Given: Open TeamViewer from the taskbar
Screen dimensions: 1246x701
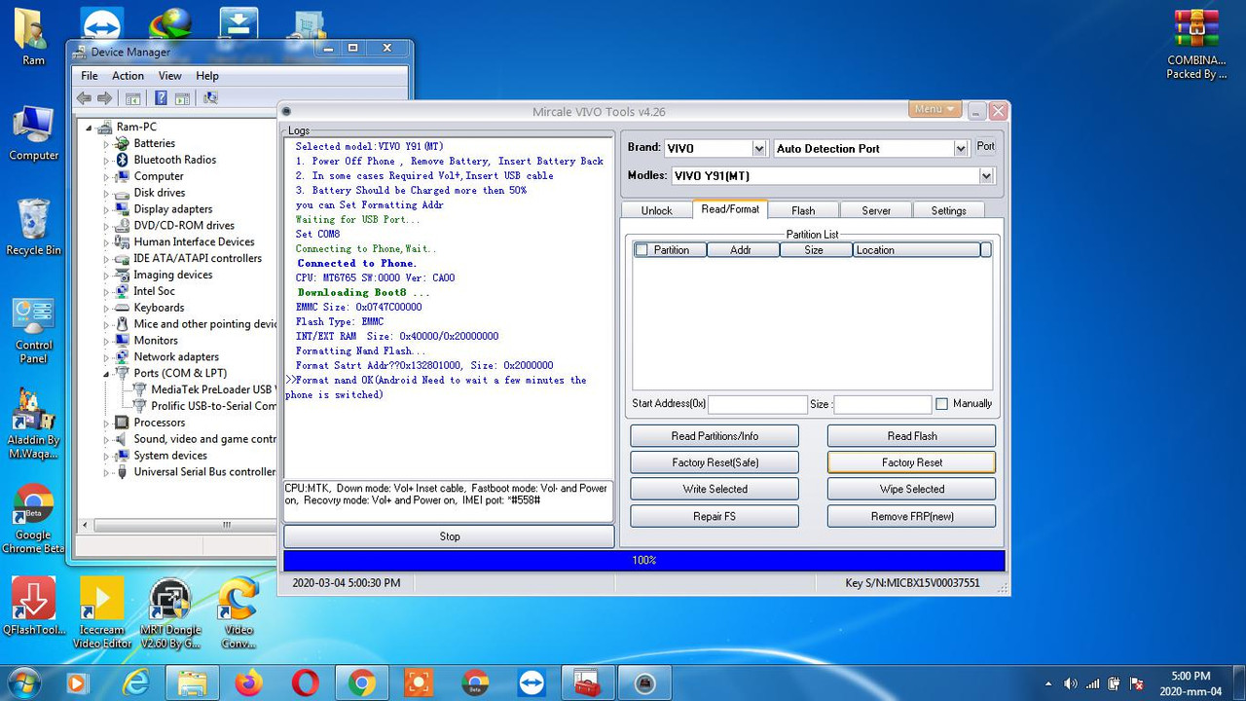Looking at the screenshot, I should [531, 682].
